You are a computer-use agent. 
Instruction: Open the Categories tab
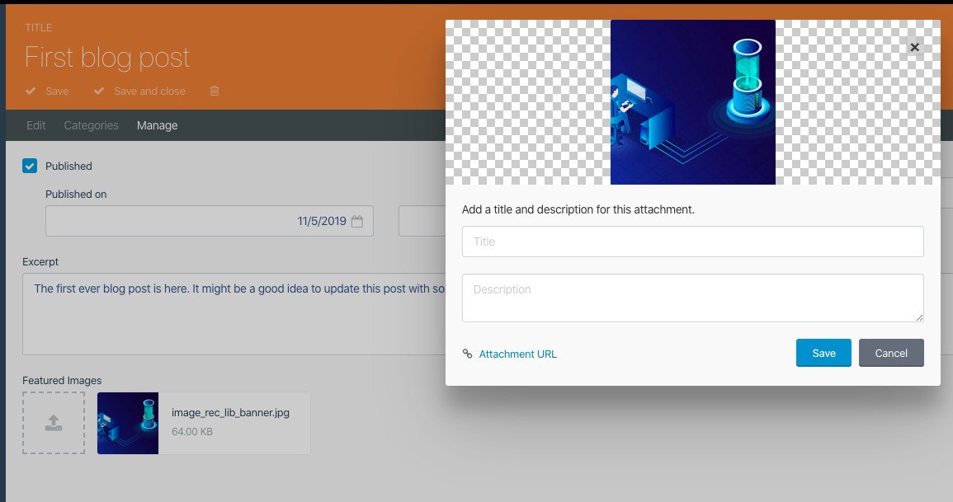click(91, 125)
